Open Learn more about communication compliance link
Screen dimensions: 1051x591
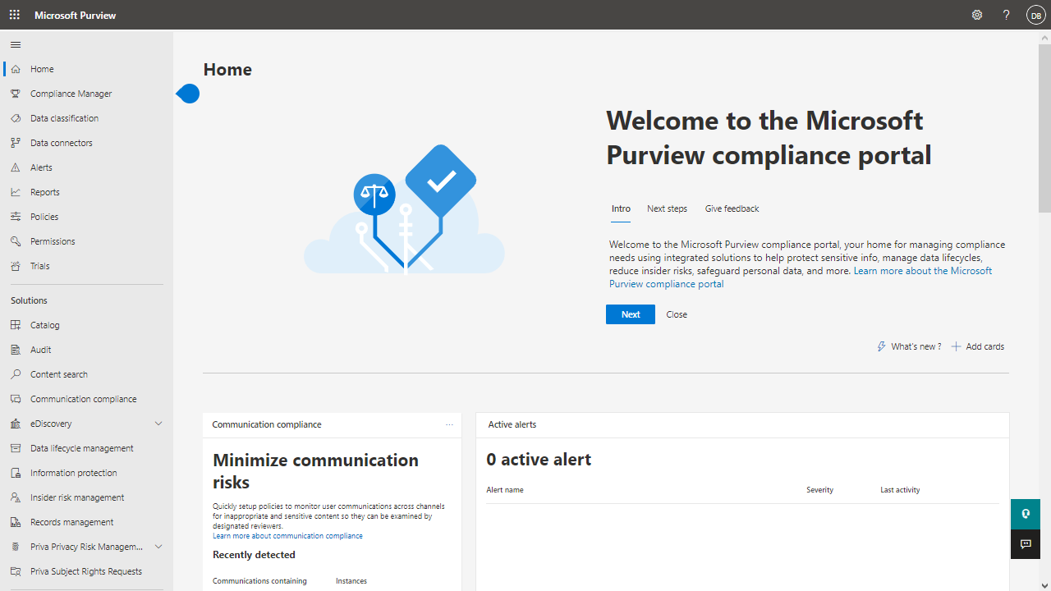(x=287, y=536)
